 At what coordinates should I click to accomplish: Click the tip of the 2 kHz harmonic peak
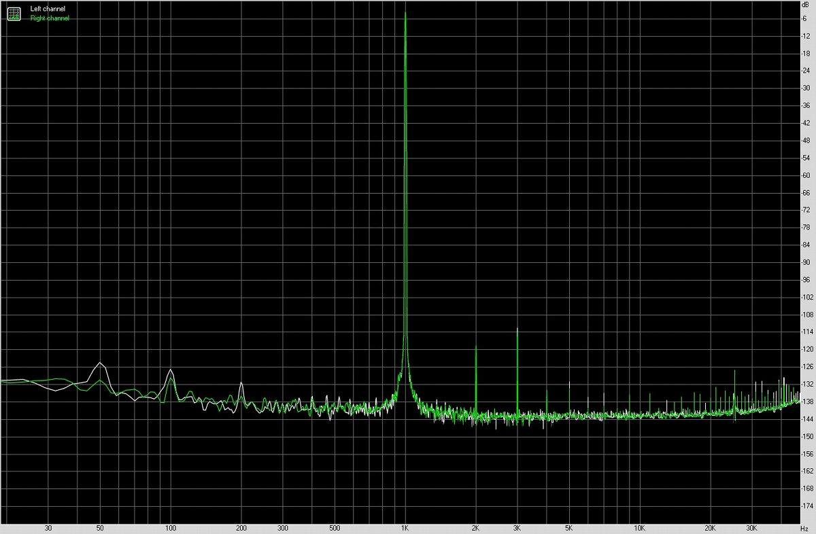476,347
